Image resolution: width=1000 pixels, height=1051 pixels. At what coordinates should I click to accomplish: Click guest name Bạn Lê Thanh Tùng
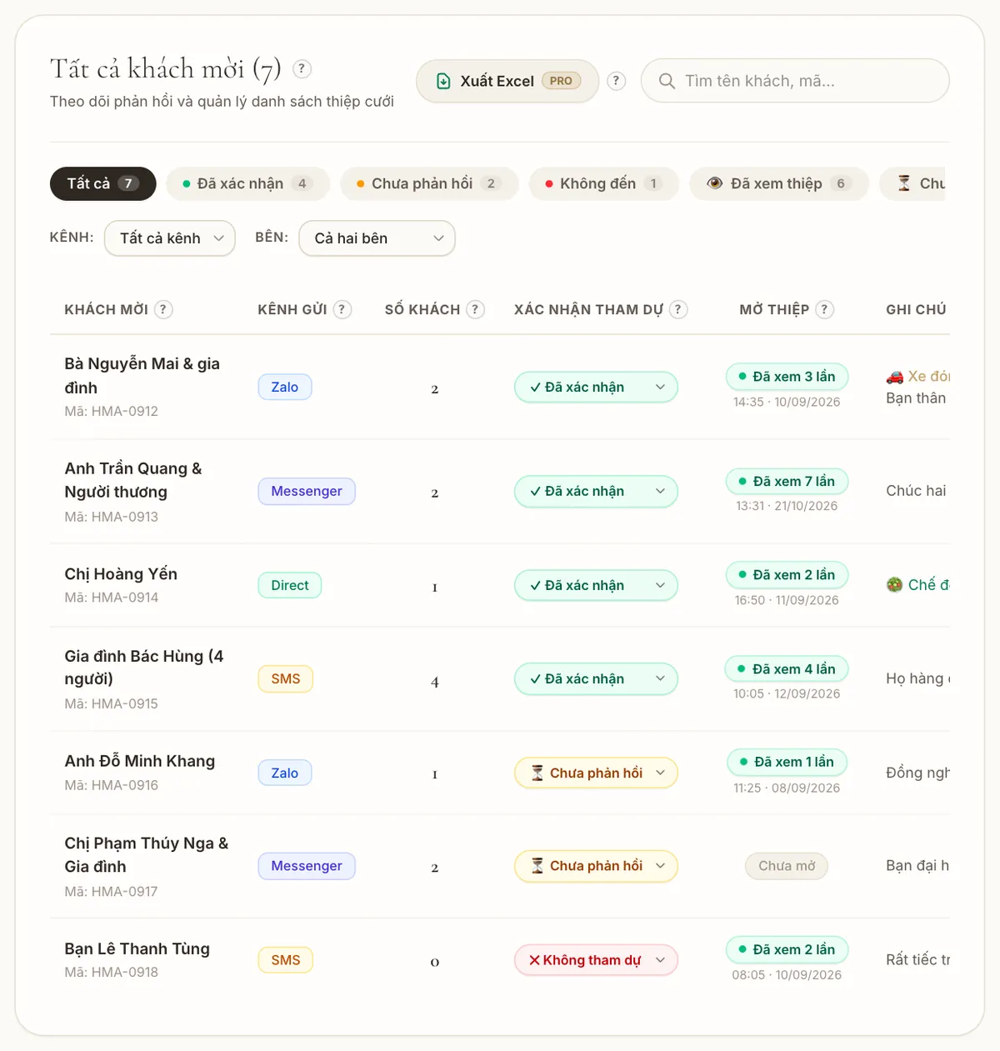[x=137, y=948]
